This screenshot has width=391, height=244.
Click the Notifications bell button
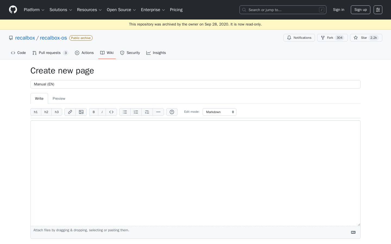[x=299, y=38]
